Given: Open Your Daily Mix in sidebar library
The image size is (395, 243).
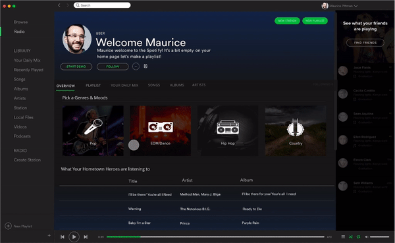Looking at the screenshot, I should point(27,60).
